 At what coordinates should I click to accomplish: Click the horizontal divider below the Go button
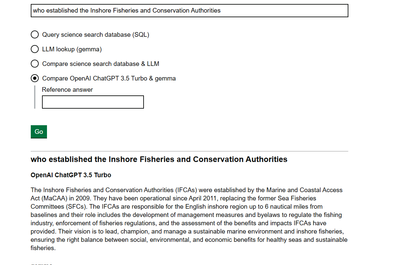[x=189, y=151]
